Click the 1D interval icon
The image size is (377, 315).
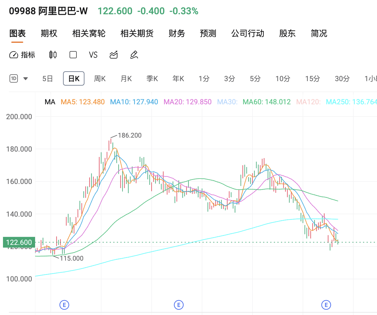(14, 78)
